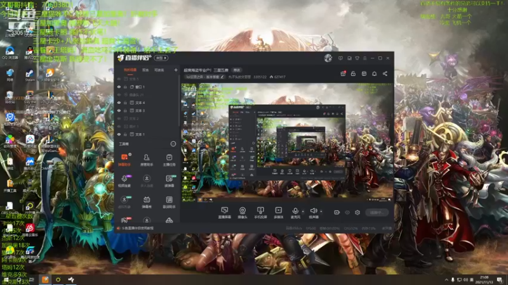Open the record video icon near settings
The image size is (508, 285).
337,212
